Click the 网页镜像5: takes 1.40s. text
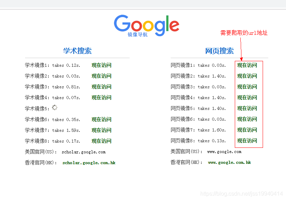The height and width of the screenshot is (200, 286). click(198, 109)
